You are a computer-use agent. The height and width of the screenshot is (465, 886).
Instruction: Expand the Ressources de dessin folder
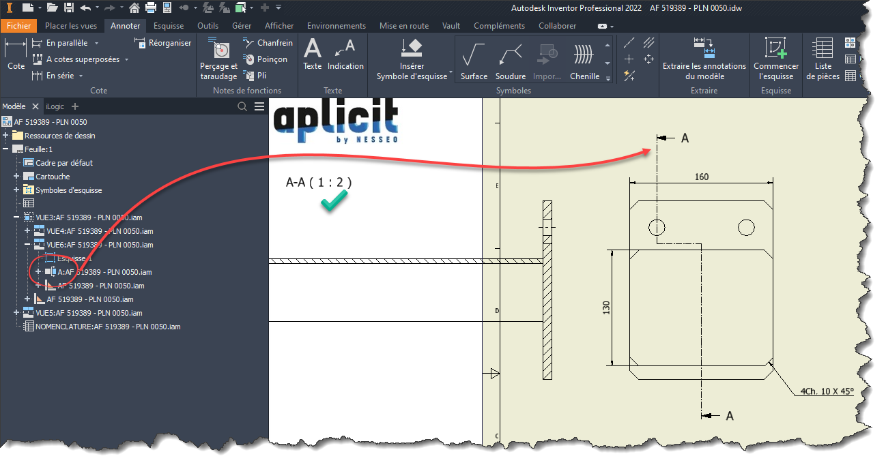tap(6, 136)
